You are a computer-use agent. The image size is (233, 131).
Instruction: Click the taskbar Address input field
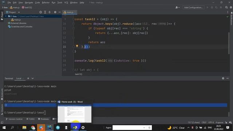tap(127, 128)
